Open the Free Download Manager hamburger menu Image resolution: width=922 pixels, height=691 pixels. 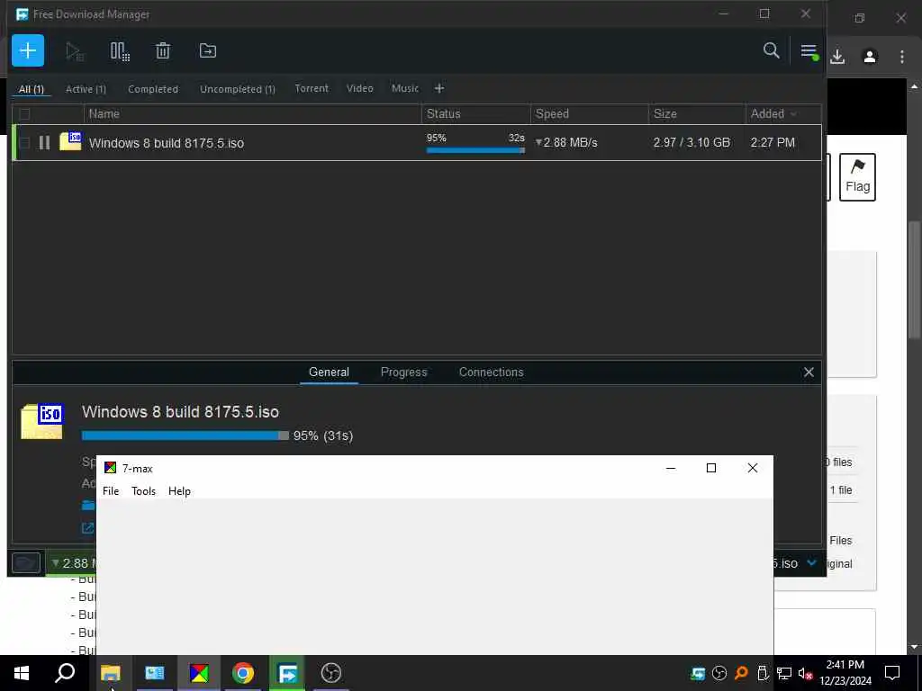(809, 51)
